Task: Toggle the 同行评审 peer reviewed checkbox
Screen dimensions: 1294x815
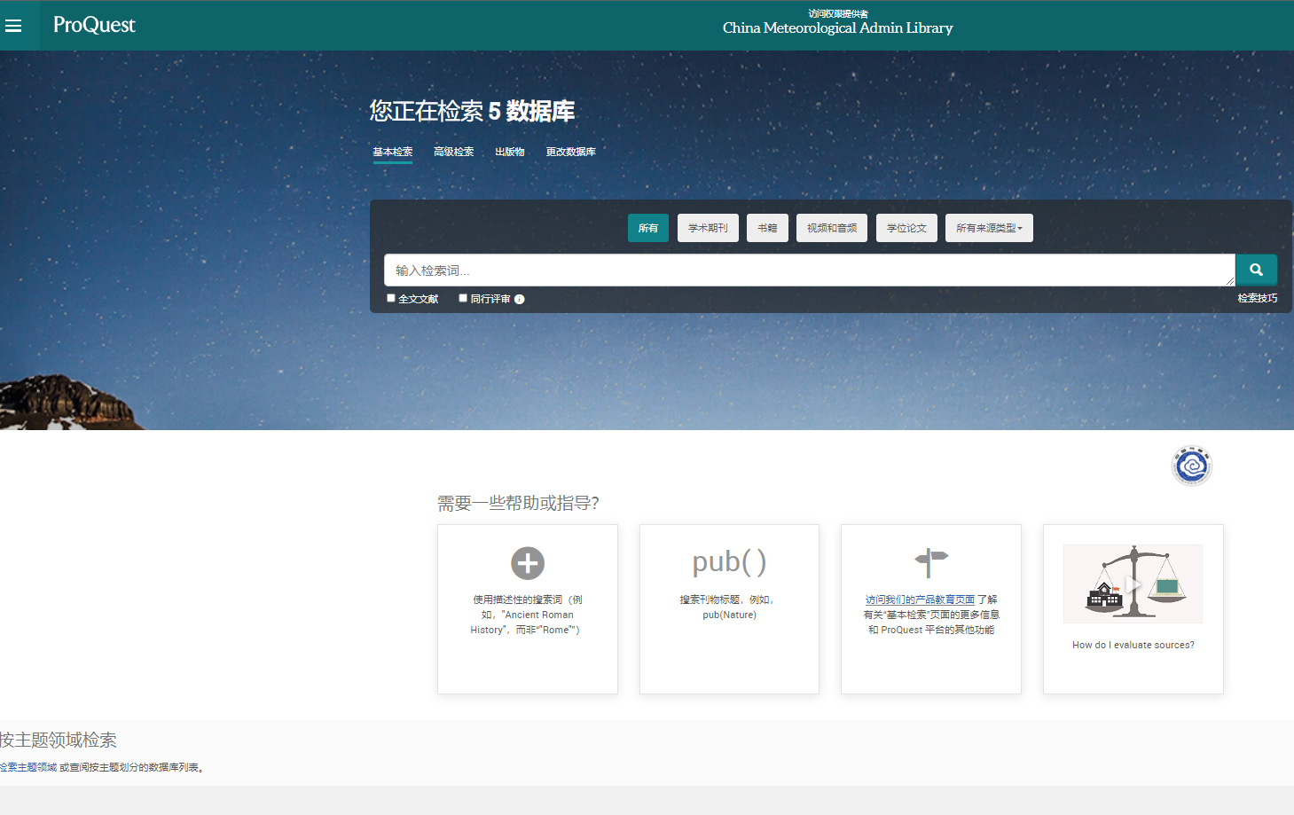Action: click(x=463, y=298)
